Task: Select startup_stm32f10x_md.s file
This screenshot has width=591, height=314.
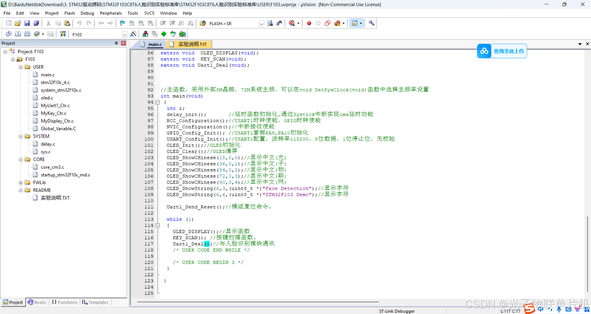Action: [65, 175]
